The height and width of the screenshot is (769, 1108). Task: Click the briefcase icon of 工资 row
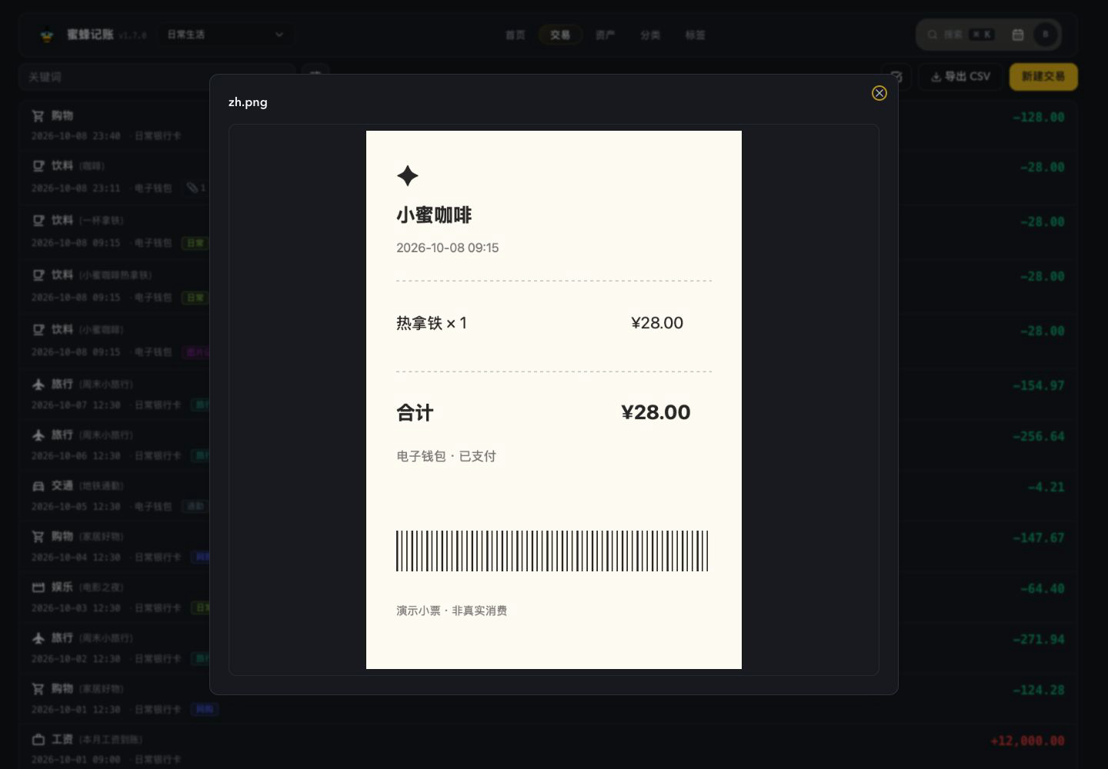pyautogui.click(x=38, y=740)
